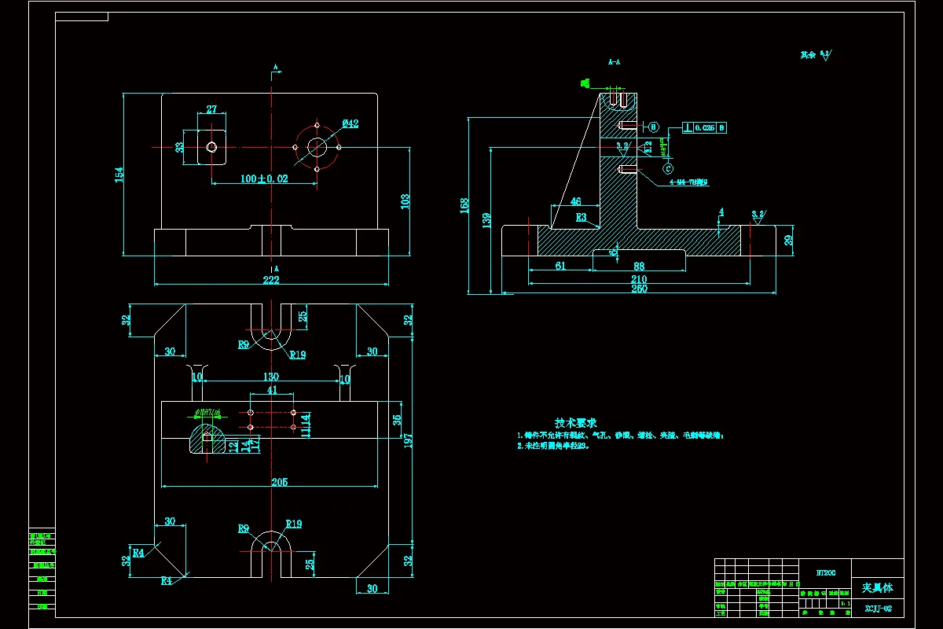This screenshot has height=629, width=943.
Task: Select the Ø42 bolt circle center hole
Action: pyautogui.click(x=317, y=147)
